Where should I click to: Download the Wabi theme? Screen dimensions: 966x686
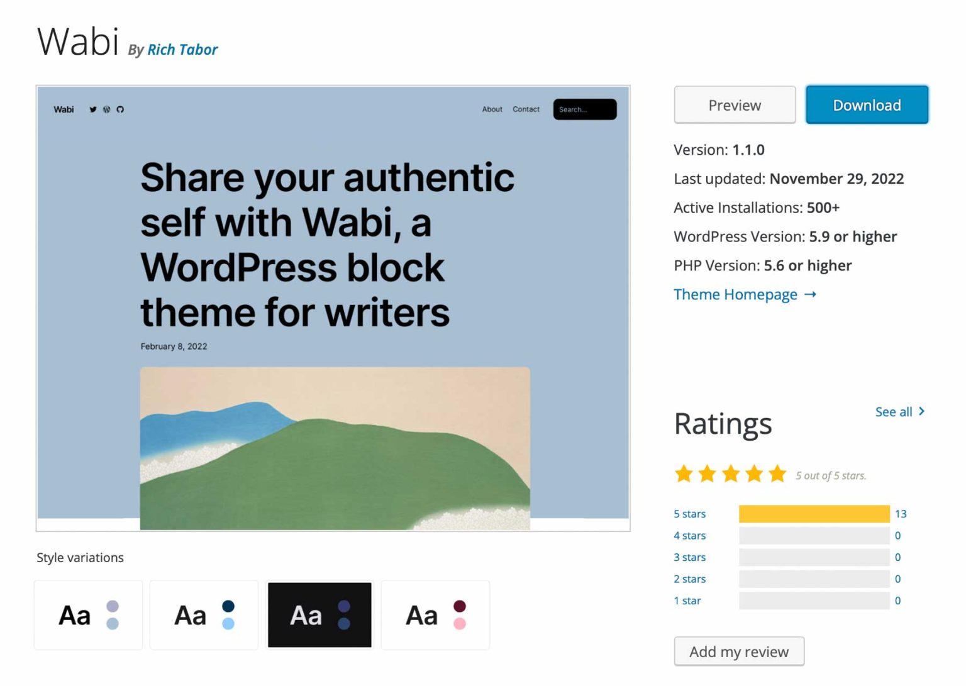coord(867,104)
